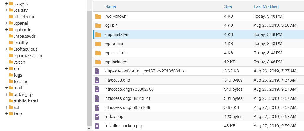Click the index.php file icon

97,117
